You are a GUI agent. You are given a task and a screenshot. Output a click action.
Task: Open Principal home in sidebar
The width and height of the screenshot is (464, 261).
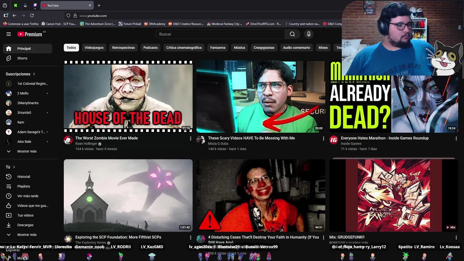point(28,49)
